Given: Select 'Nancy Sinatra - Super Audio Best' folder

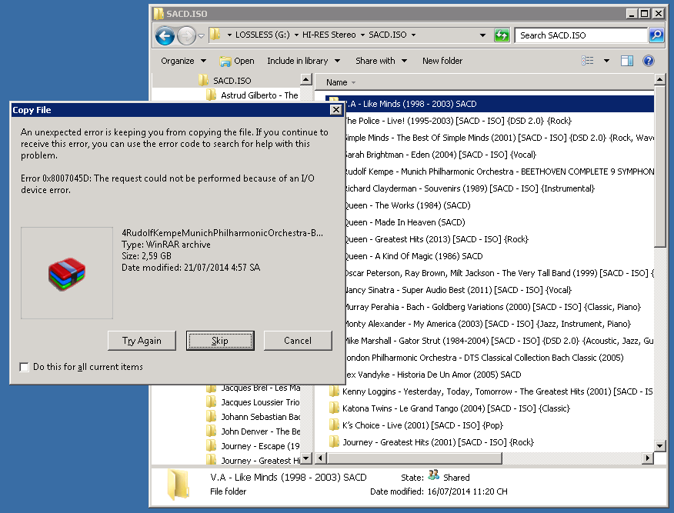Looking at the screenshot, I should [459, 290].
